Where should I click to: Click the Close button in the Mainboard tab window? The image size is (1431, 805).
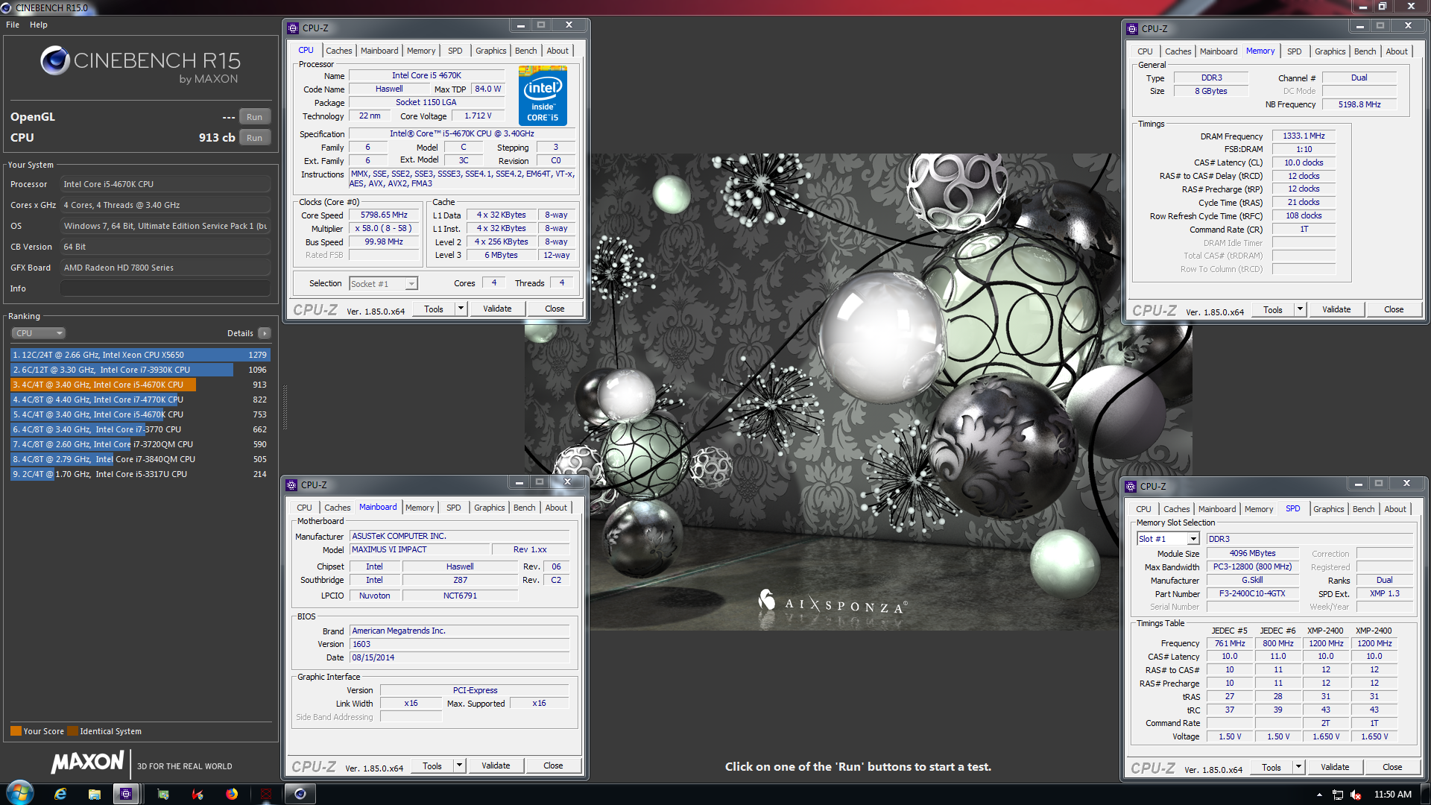click(x=553, y=765)
